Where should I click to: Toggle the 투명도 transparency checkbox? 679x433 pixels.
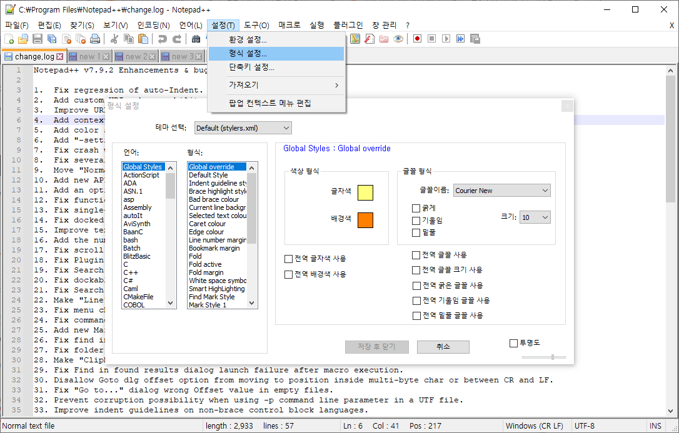(x=513, y=344)
